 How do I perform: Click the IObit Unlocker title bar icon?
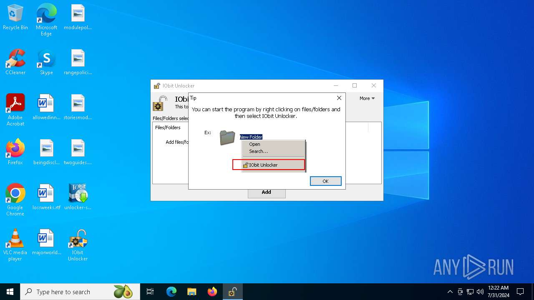coord(157,86)
